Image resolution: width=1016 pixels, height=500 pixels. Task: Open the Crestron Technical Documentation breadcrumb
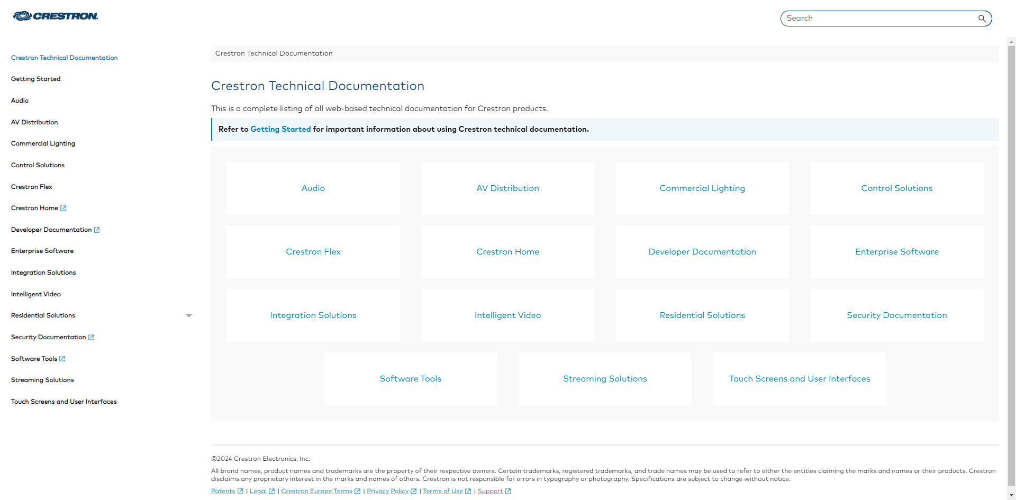tap(274, 53)
